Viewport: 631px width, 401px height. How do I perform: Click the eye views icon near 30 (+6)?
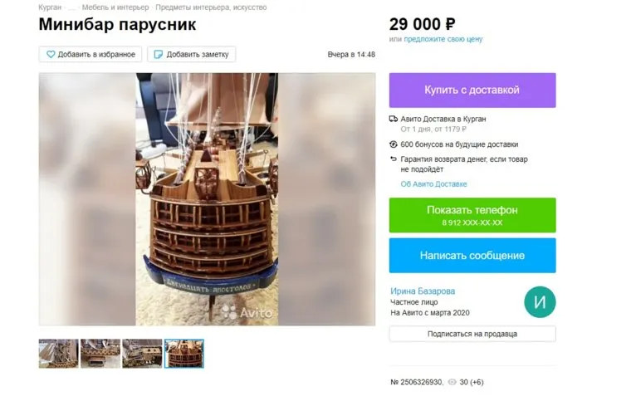[x=452, y=382]
